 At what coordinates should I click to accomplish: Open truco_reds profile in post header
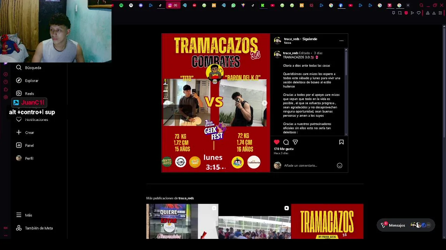(x=292, y=39)
